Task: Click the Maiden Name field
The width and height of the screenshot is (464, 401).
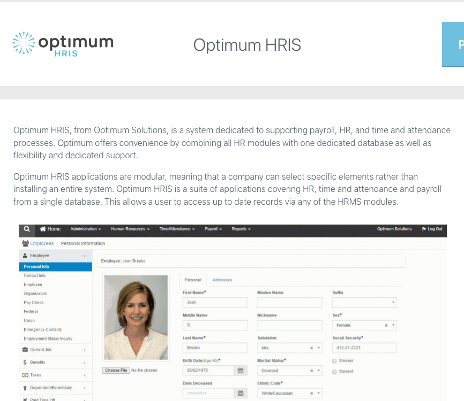Action: pyautogui.click(x=290, y=303)
